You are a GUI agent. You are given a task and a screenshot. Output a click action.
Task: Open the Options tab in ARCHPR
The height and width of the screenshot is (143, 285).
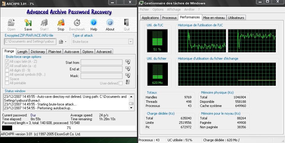[x=88, y=52]
